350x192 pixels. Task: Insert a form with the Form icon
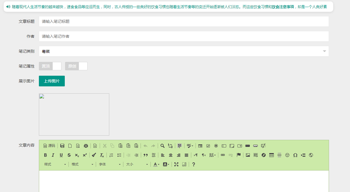click(x=200, y=146)
